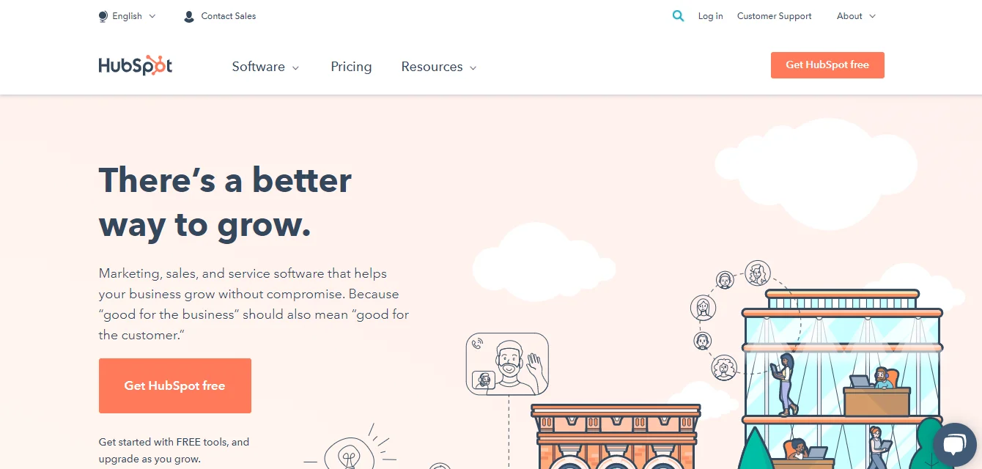Open Customer Support link
The image size is (982, 469).
(x=774, y=16)
